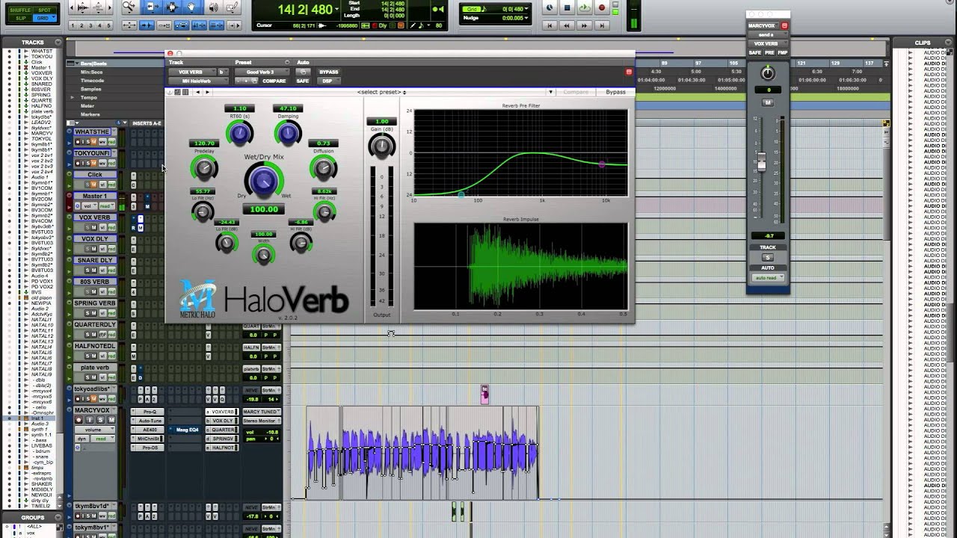The height and width of the screenshot is (538, 957).
Task: Click the send window pan knob
Action: [x=768, y=73]
